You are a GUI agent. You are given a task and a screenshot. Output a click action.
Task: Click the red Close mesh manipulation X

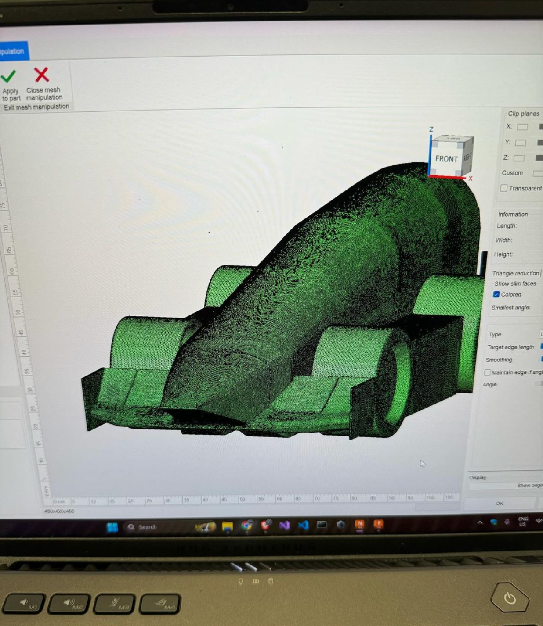pos(42,75)
